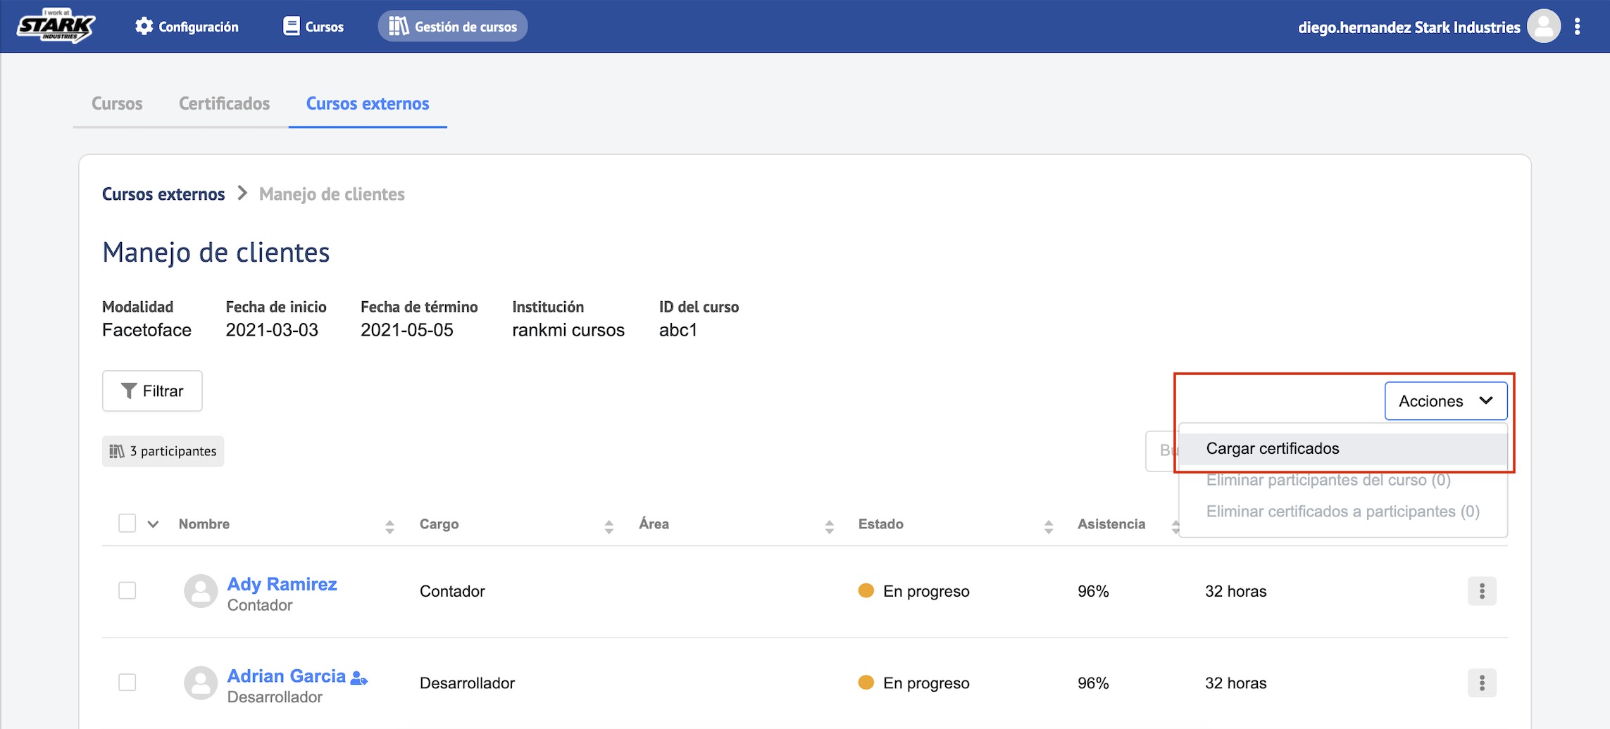Go back via Cursos externos breadcrumb
Screen dimensions: 1610x729
point(163,194)
